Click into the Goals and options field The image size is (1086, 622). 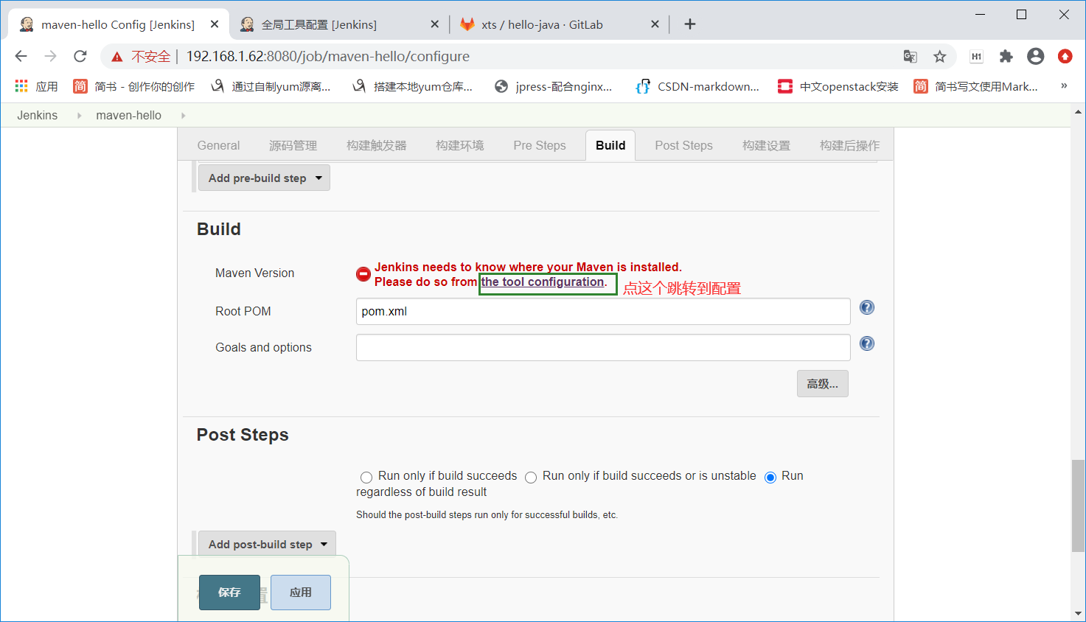[x=603, y=347]
